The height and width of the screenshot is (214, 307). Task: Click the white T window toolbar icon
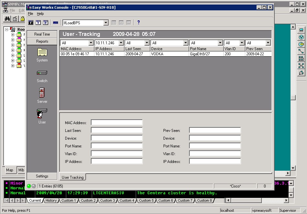pos(38,23)
